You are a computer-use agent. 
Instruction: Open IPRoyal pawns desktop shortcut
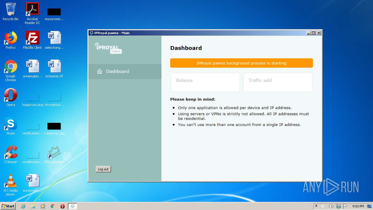54,155
